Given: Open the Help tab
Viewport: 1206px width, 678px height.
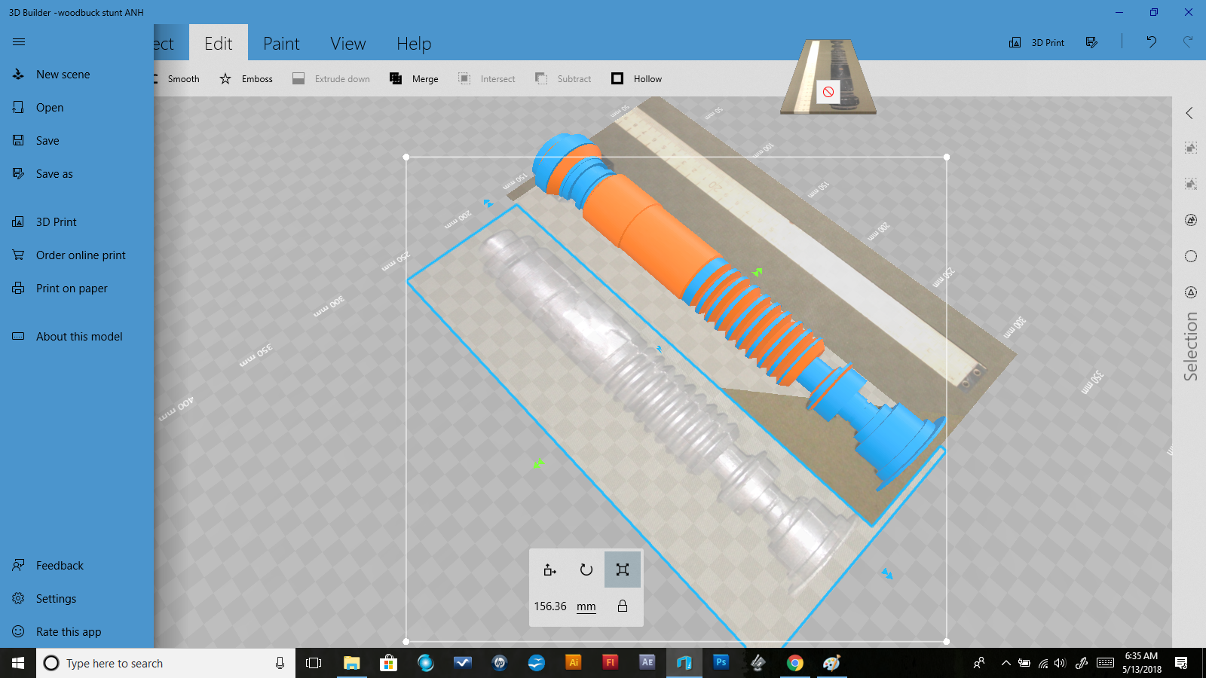Looking at the screenshot, I should tap(414, 44).
